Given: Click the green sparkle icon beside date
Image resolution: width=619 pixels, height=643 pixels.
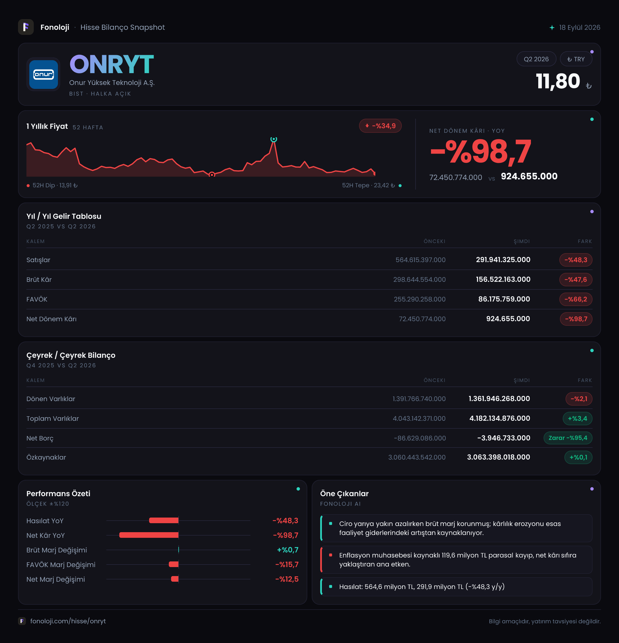Looking at the screenshot, I should pos(552,28).
